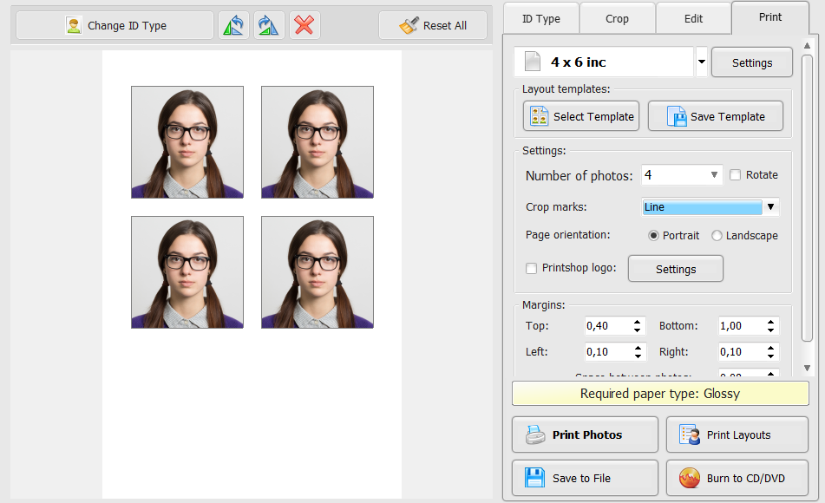Decrease the Top margin with down arrow

[637, 330]
